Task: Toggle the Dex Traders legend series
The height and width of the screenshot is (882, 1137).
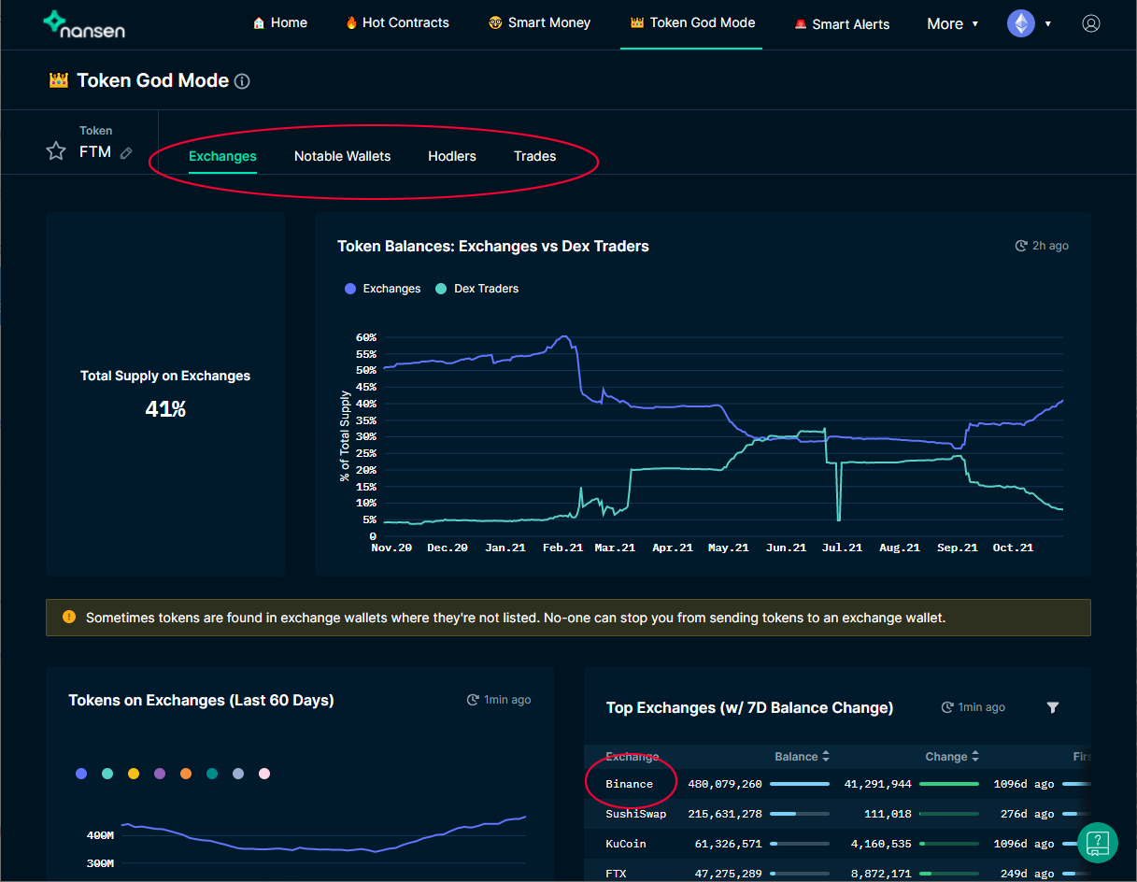Action: (x=476, y=289)
